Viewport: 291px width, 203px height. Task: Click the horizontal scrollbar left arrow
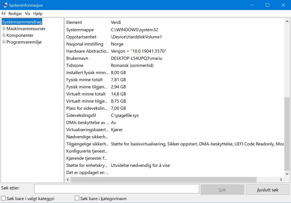[x=68, y=180]
